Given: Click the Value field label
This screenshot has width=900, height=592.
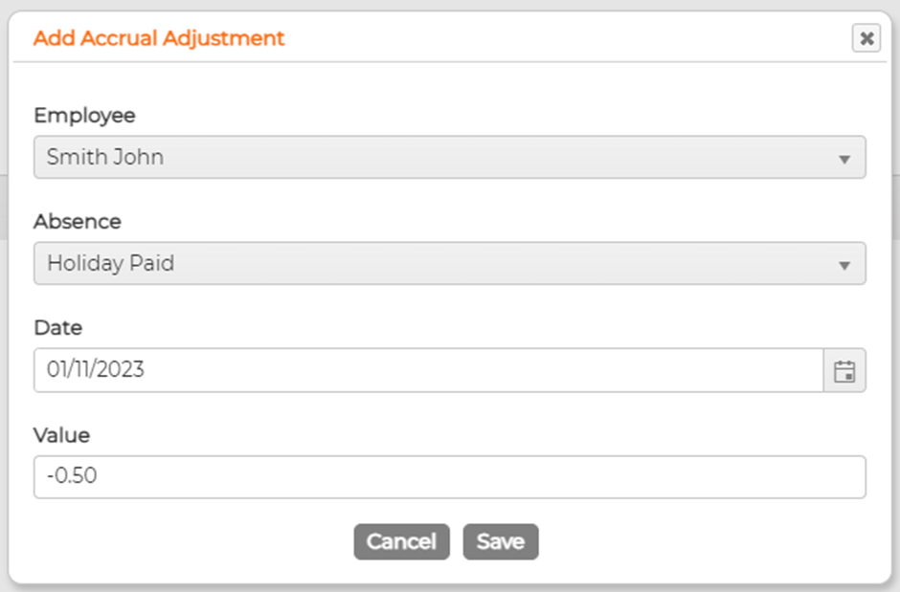Looking at the screenshot, I should [61, 435].
